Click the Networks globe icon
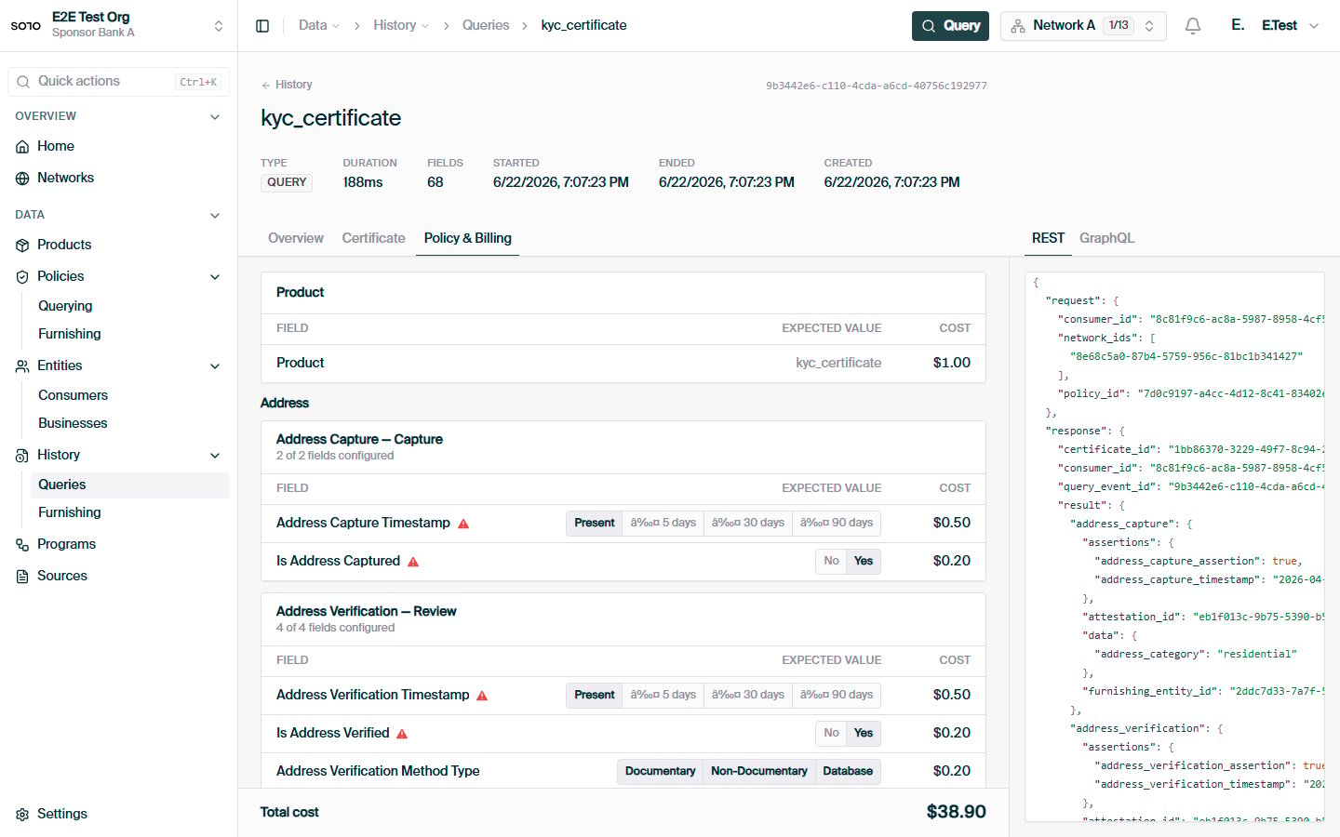 click(x=22, y=179)
